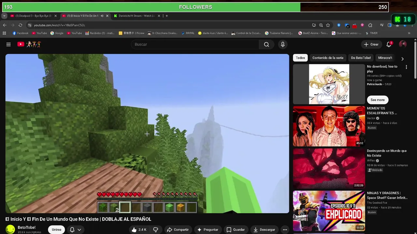This screenshot has width=417, height=234.
Task: Close the Deadpool 3 tab
Action: [x=55, y=16]
